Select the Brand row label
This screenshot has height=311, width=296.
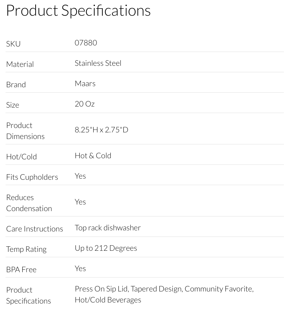16,84
